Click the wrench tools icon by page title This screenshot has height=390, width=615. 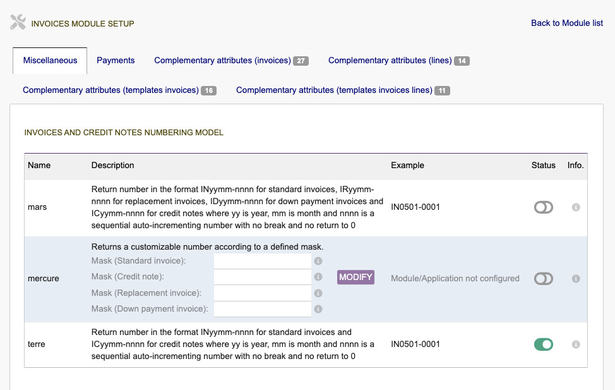[18, 23]
